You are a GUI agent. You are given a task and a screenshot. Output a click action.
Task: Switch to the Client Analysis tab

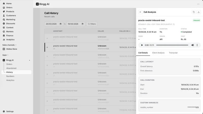tap(158, 53)
